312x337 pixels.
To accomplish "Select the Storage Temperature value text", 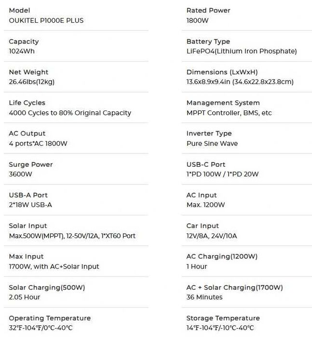I will pyautogui.click(x=220, y=328).
